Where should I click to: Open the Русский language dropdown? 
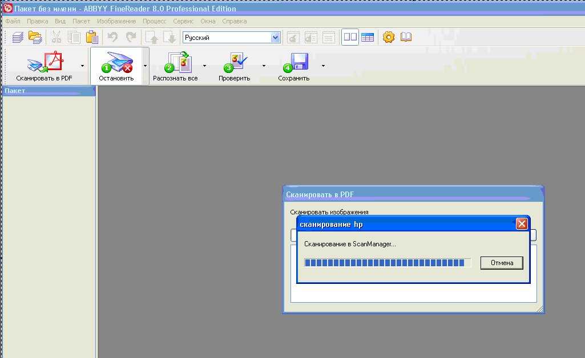tap(276, 38)
